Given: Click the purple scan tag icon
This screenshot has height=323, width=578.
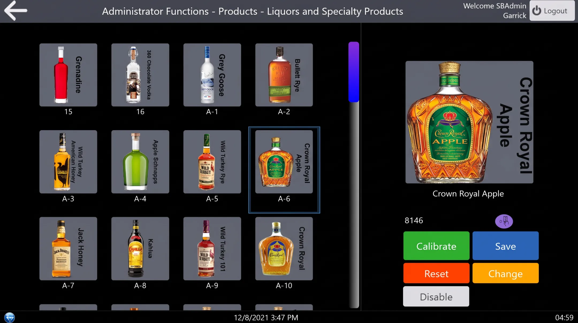Looking at the screenshot, I should pos(504,221).
